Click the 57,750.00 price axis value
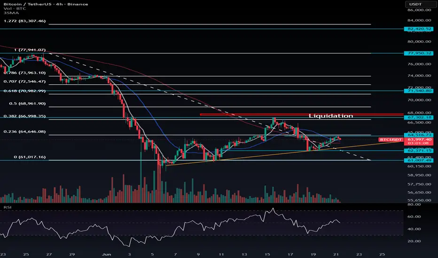 (x=419, y=184)
